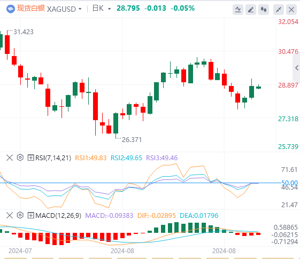Click the 现货白银 instrument name

pos(31,9)
